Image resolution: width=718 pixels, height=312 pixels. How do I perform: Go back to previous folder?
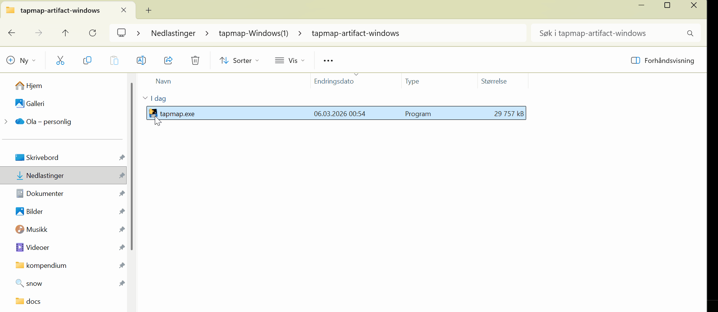[12, 33]
